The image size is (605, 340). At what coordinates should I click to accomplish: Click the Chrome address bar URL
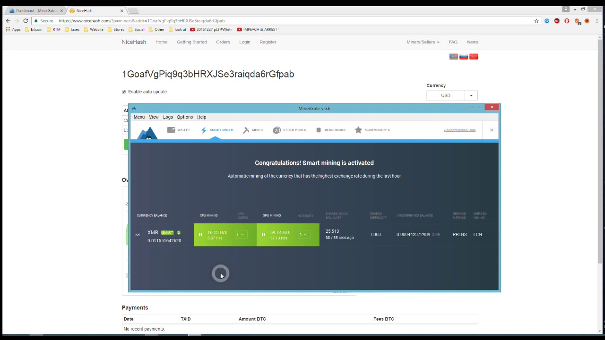[142, 21]
